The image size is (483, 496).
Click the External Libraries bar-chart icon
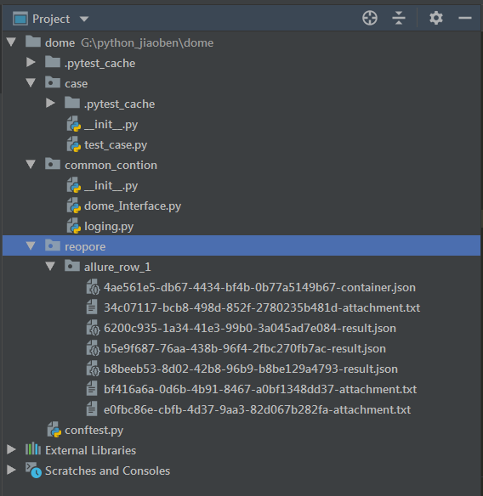[x=33, y=449]
